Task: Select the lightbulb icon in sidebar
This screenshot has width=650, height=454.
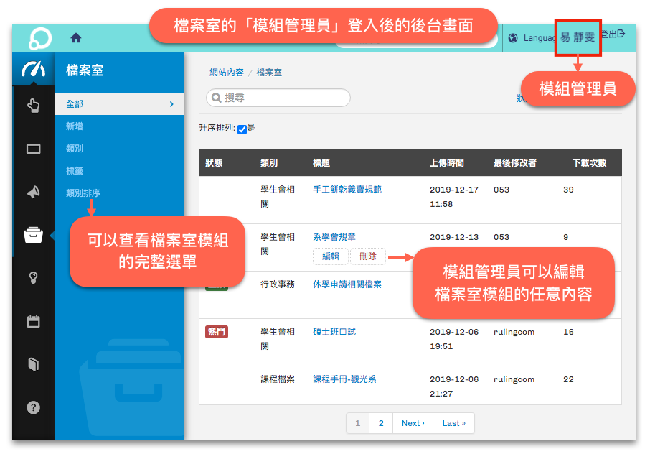Action: (x=34, y=278)
